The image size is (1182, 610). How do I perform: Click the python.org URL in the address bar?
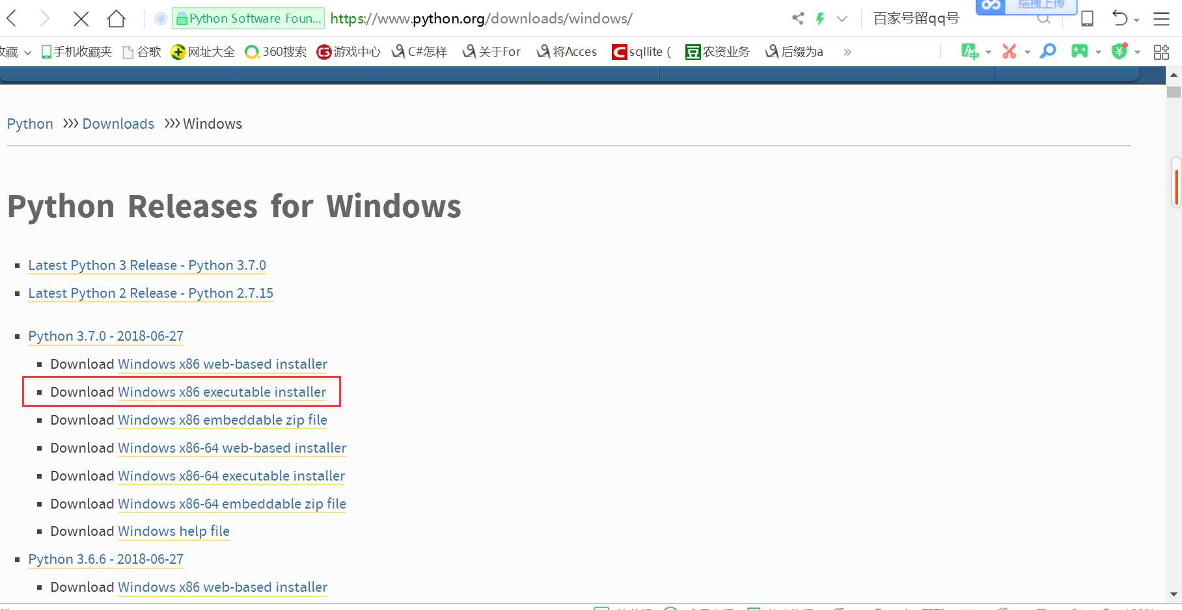tap(481, 18)
